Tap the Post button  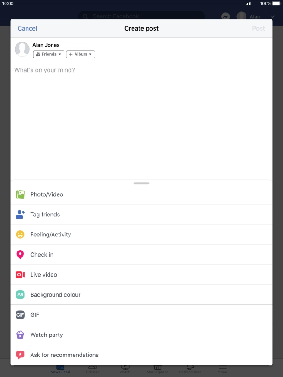pos(258,28)
